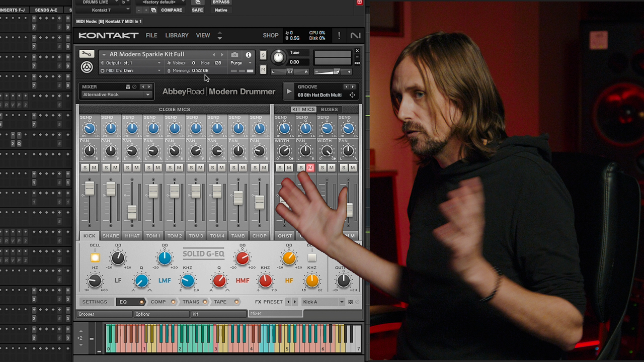This screenshot has width=644, height=362.
Task: Click the COMPARE button
Action: tap(172, 10)
